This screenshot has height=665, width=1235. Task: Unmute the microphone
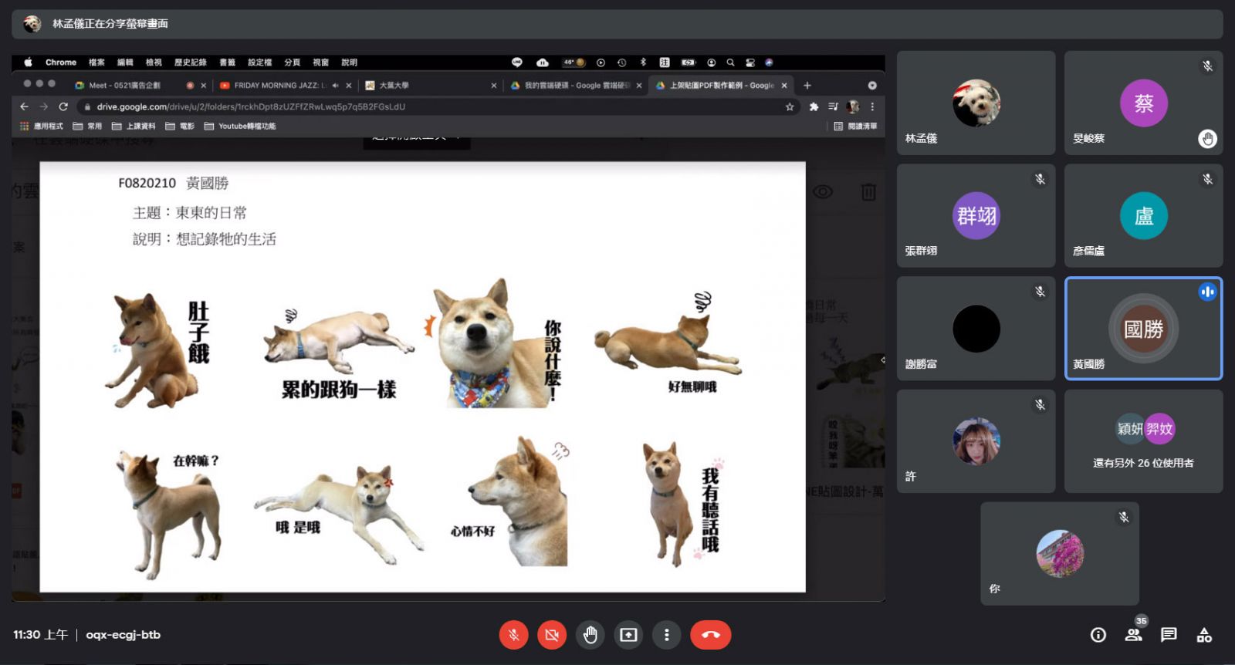(x=513, y=635)
